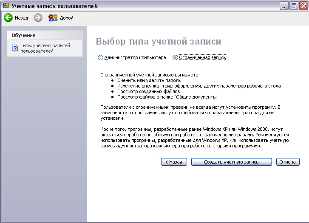Click the green Назад arrow icon
This screenshot has width=309, height=223.
[x=8, y=18]
